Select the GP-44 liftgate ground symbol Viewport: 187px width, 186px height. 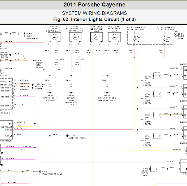[107, 89]
